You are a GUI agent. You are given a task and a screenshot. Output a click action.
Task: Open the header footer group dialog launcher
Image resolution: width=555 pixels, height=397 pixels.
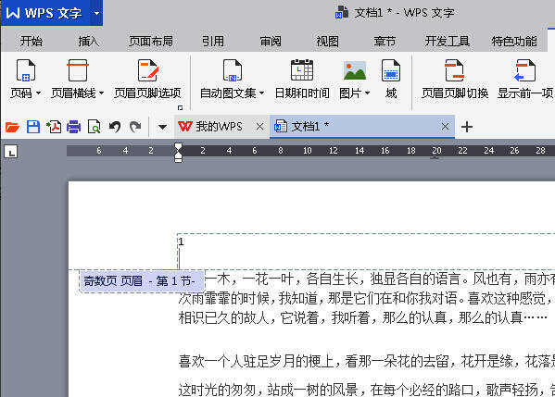(x=180, y=108)
